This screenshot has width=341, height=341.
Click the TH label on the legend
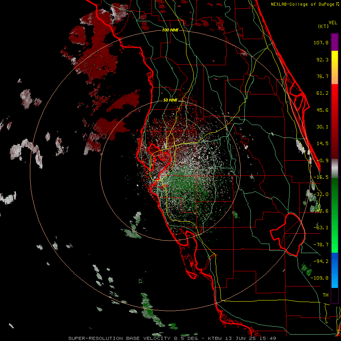(x=325, y=295)
